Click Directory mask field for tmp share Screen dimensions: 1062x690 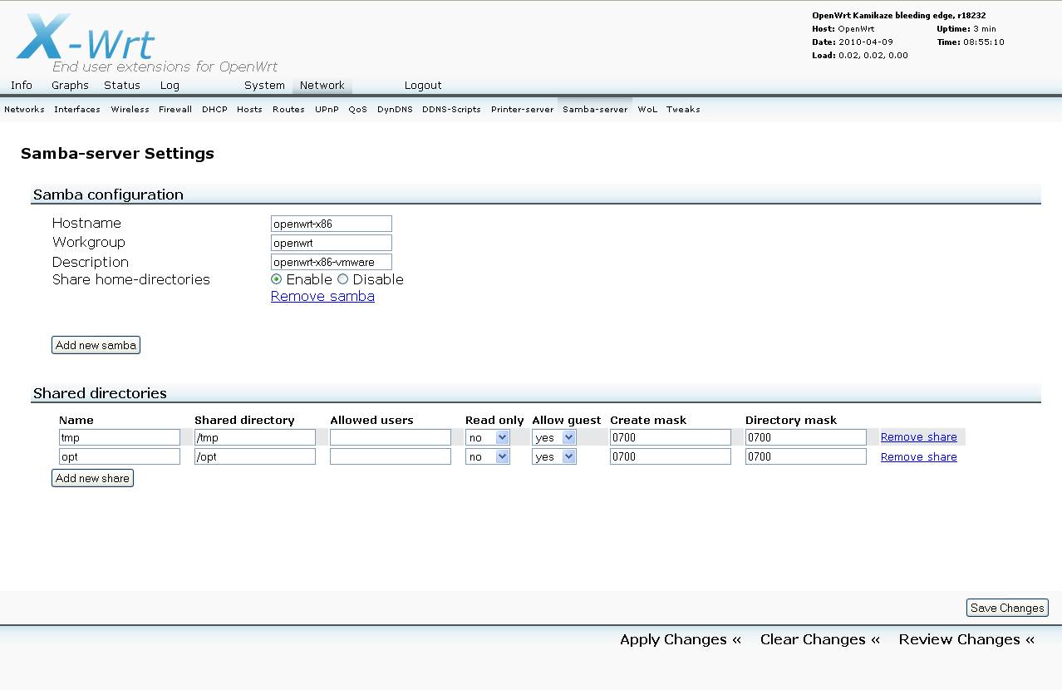[x=806, y=437]
